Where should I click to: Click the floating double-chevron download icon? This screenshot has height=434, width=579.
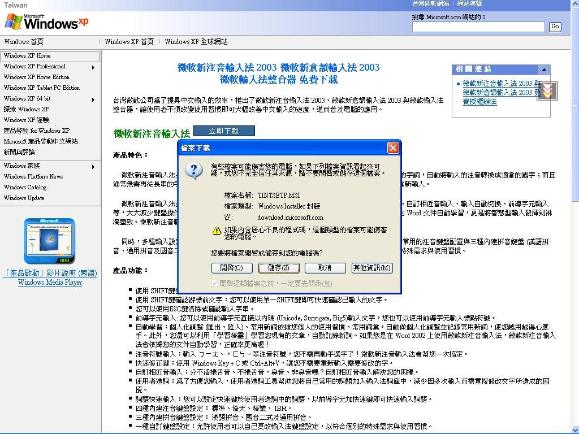(x=547, y=91)
